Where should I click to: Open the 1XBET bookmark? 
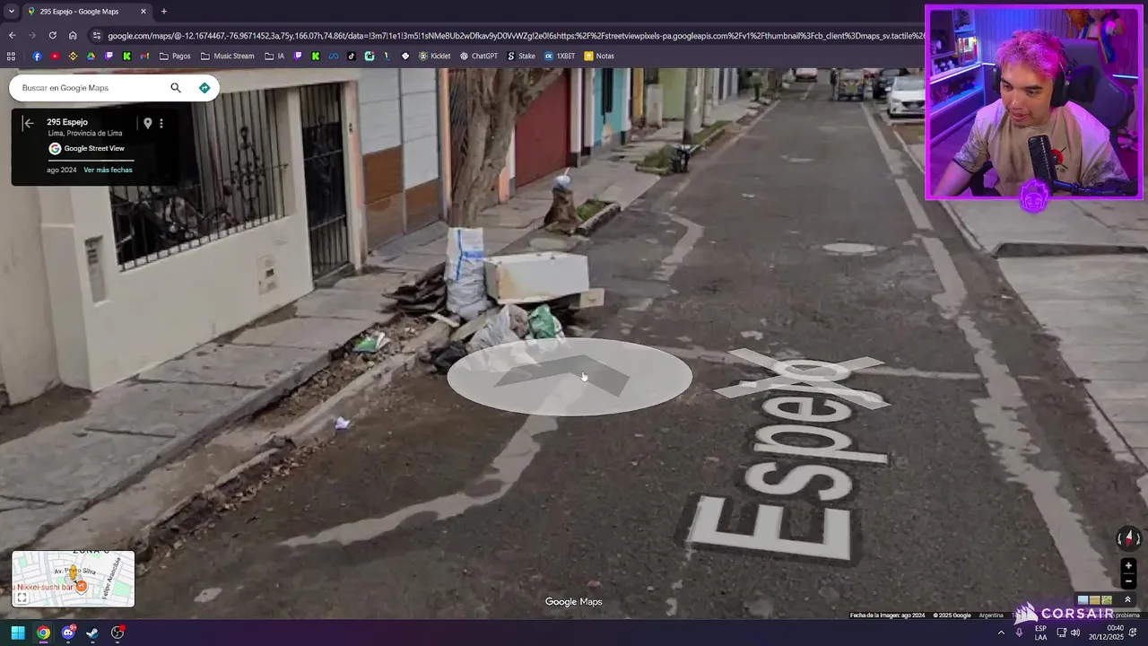[x=560, y=56]
